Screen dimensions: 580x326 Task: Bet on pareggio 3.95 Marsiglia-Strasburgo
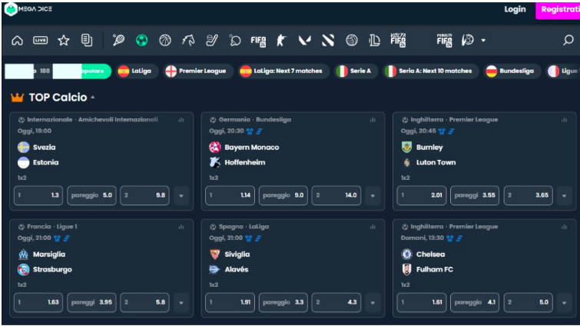(x=91, y=302)
